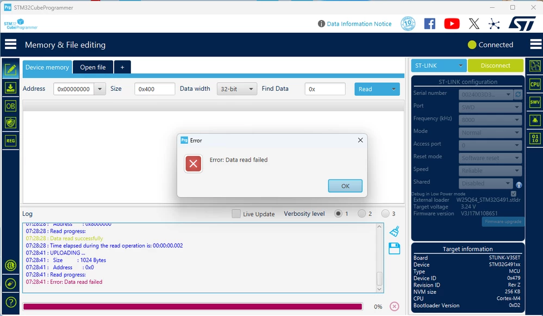The image size is (543, 316).
Task: Open the Mode Normal dropdown
Action: 490,132
